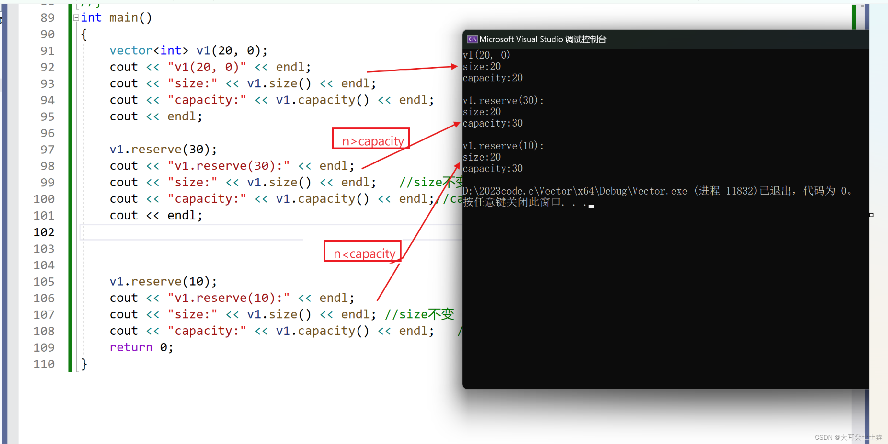Click the return keyword on line 109
Screen dimensions: 888x444
(131, 347)
